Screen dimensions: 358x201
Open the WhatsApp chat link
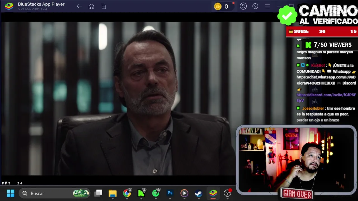[326, 80]
